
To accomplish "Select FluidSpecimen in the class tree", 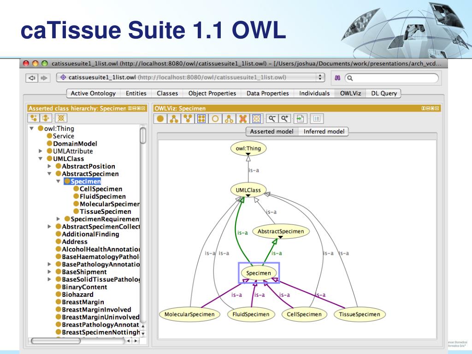I will [103, 196].
